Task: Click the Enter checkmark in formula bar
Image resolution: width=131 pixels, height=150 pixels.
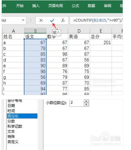Action: coord(52,20)
